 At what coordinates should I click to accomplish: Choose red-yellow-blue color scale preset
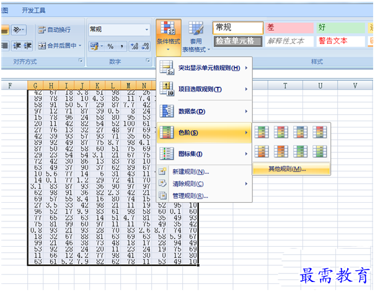point(320,132)
